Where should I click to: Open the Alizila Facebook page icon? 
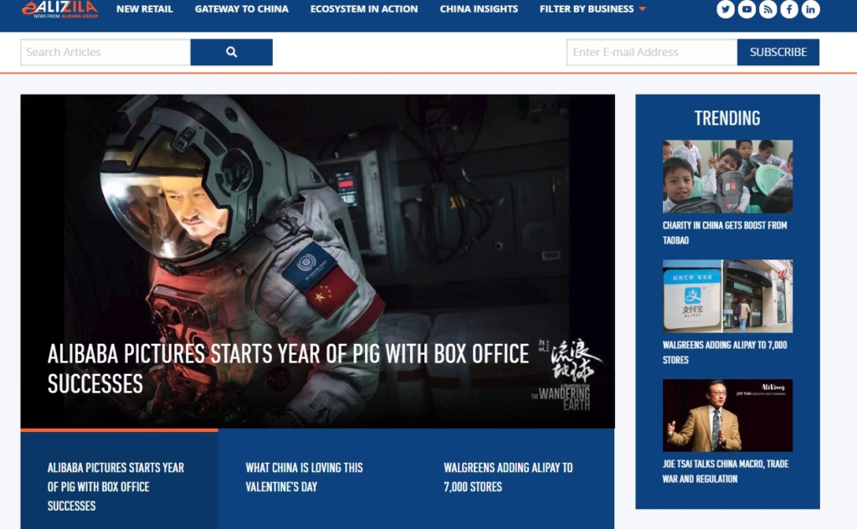click(x=789, y=9)
